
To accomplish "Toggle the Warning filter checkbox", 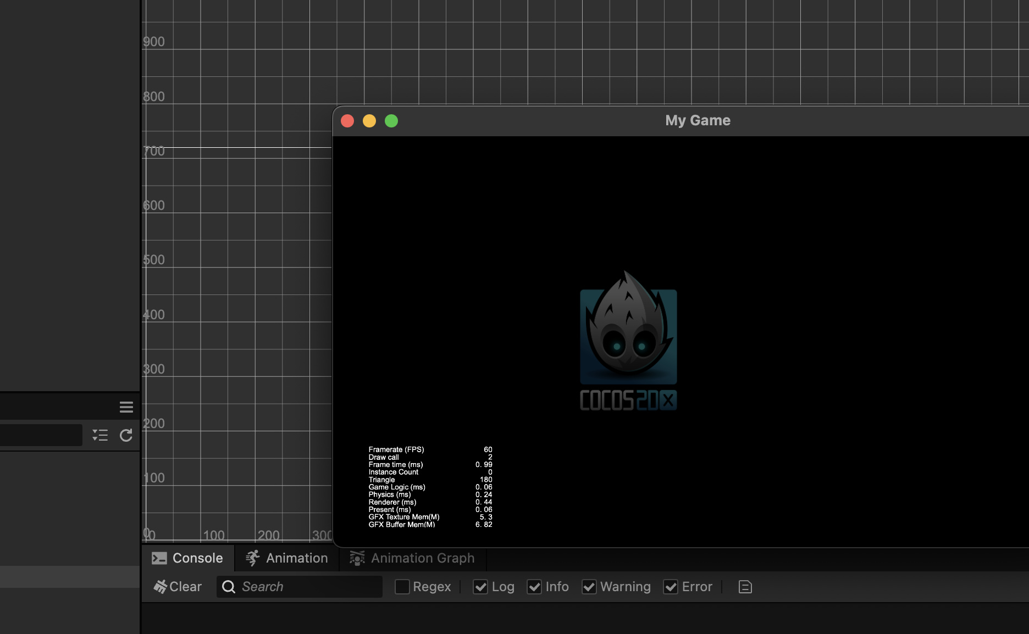I will (589, 587).
